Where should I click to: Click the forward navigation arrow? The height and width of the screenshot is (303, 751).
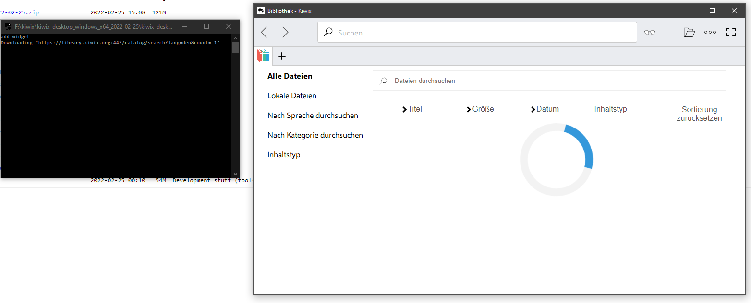click(285, 32)
